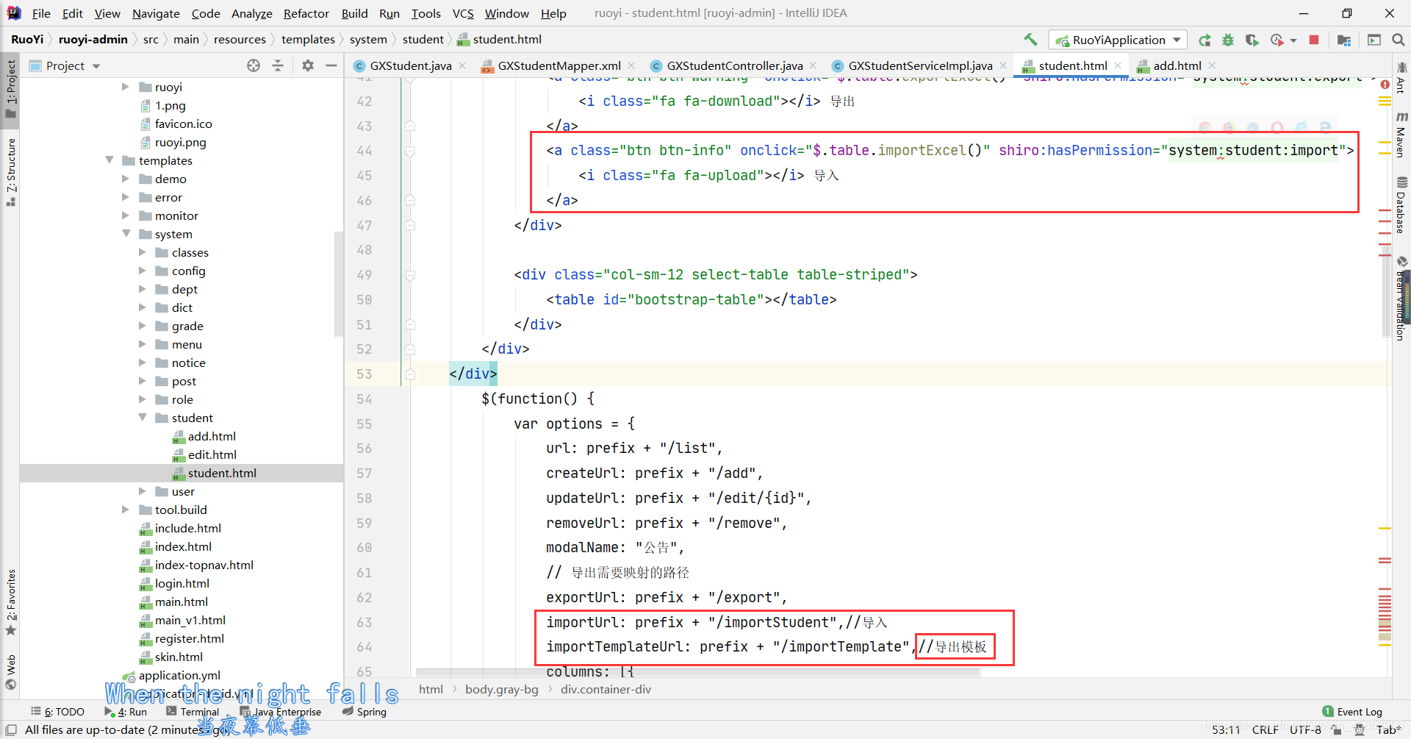The image size is (1411, 739).
Task: Click the fold marker at line 44
Action: point(410,151)
